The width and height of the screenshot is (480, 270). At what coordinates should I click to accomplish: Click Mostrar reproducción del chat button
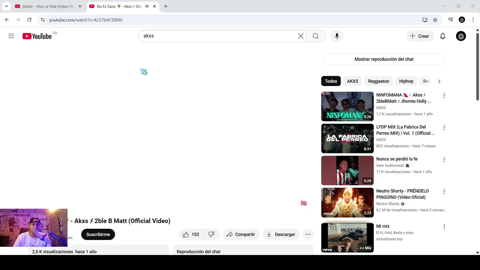384,59
